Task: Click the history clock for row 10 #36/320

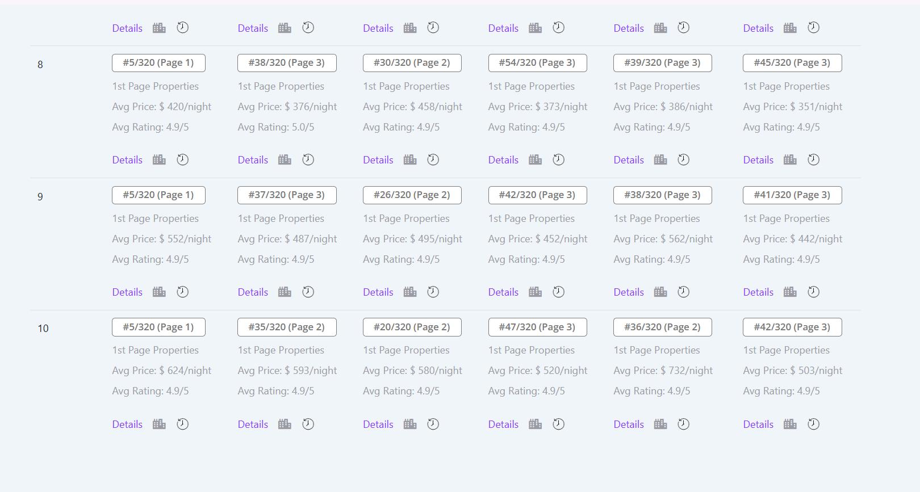Action: [x=684, y=424]
